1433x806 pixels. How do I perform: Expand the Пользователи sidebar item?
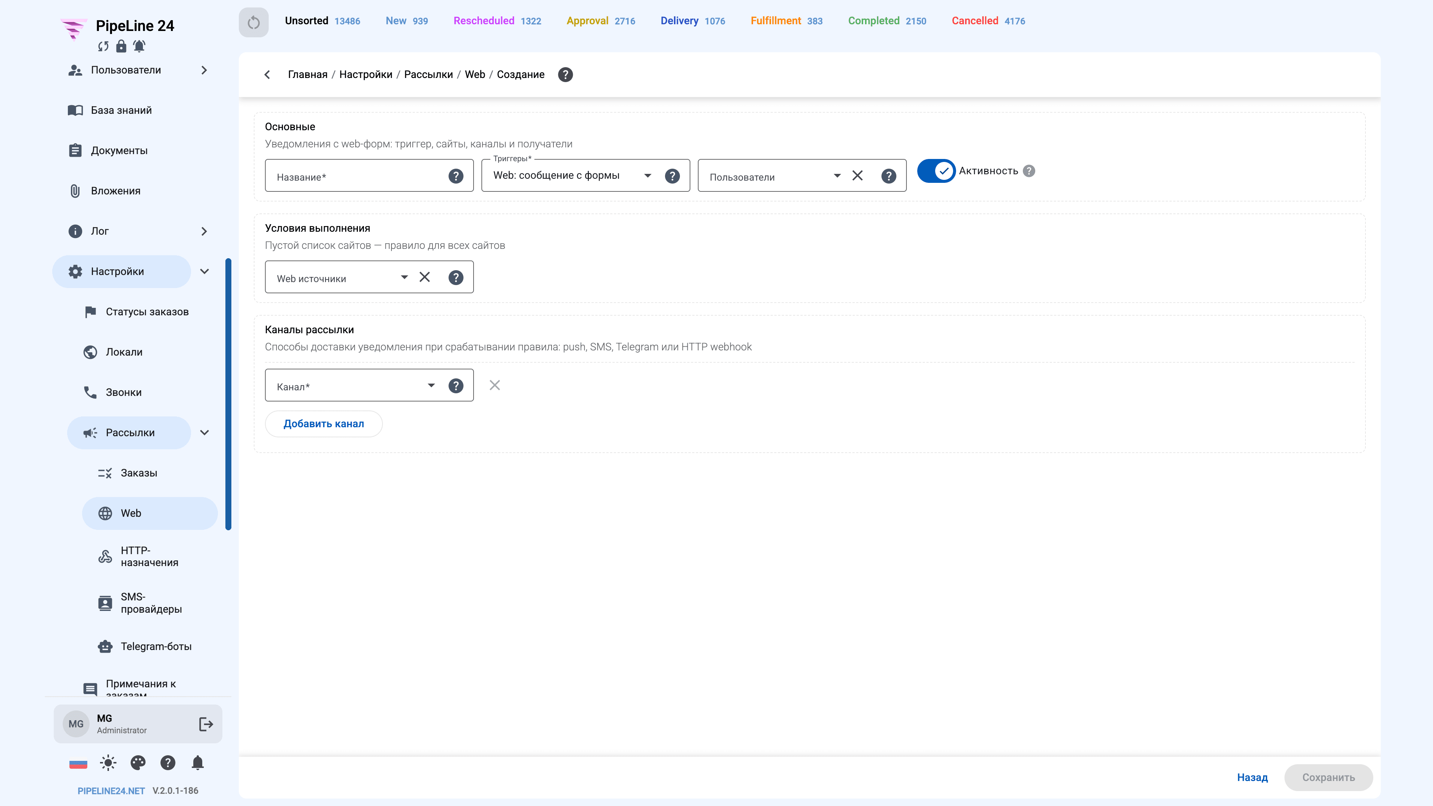pyautogui.click(x=204, y=70)
